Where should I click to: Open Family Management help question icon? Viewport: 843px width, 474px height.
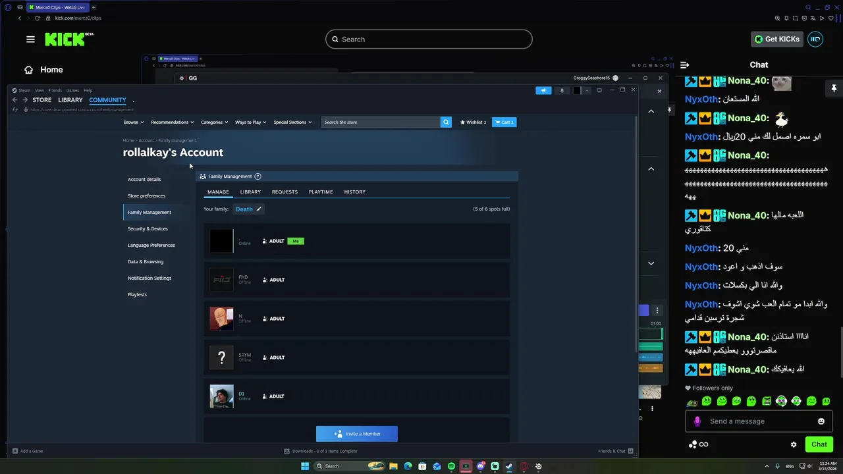pos(258,176)
